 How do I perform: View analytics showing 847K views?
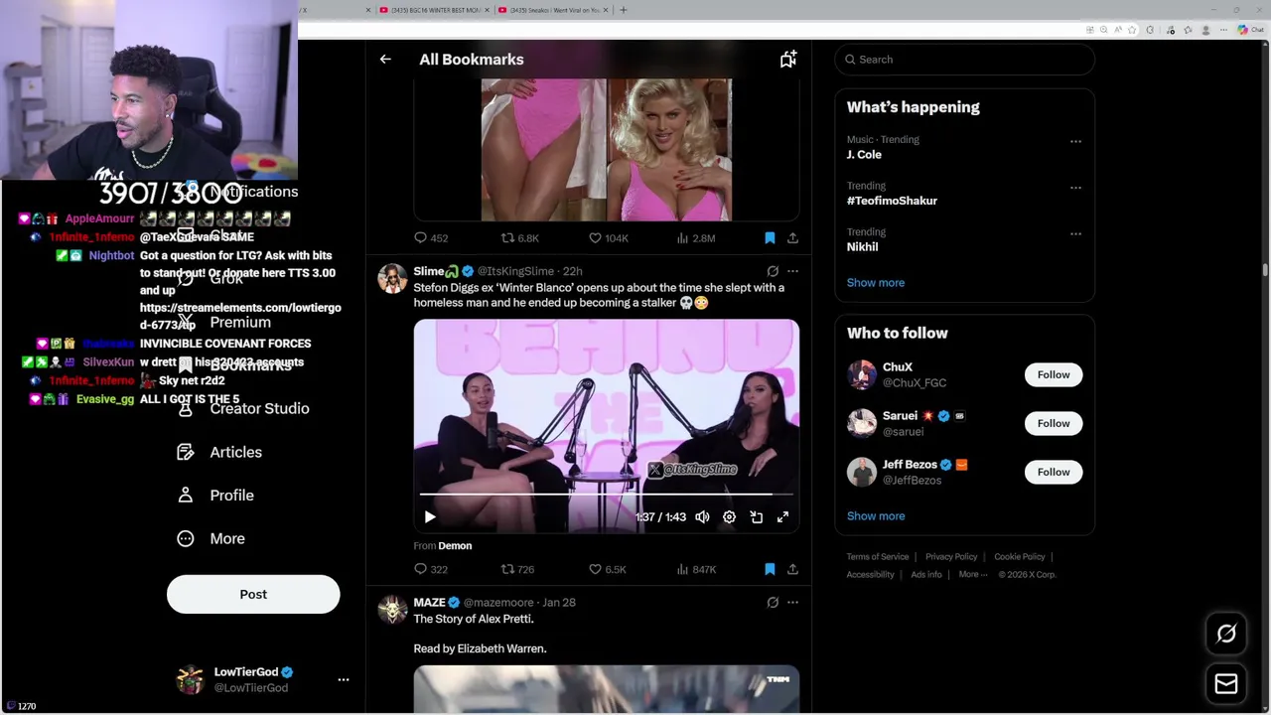[696, 569]
